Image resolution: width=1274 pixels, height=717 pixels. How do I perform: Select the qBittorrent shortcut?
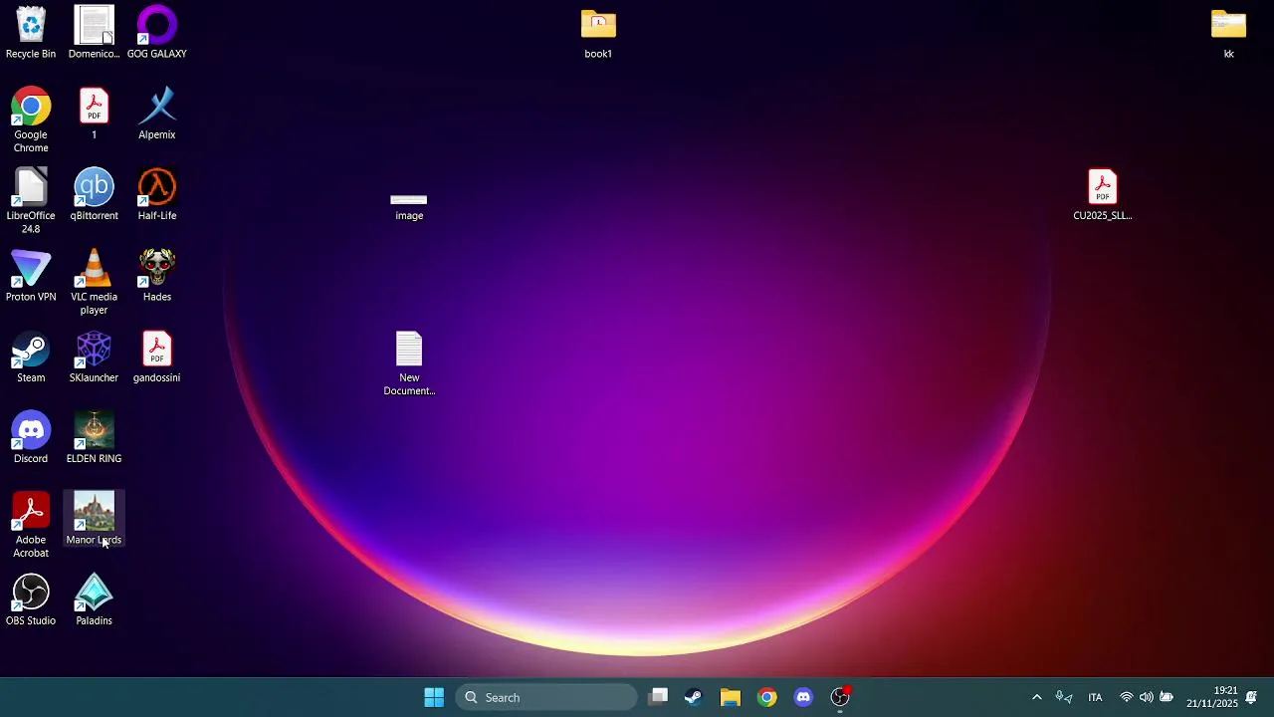coord(94,195)
